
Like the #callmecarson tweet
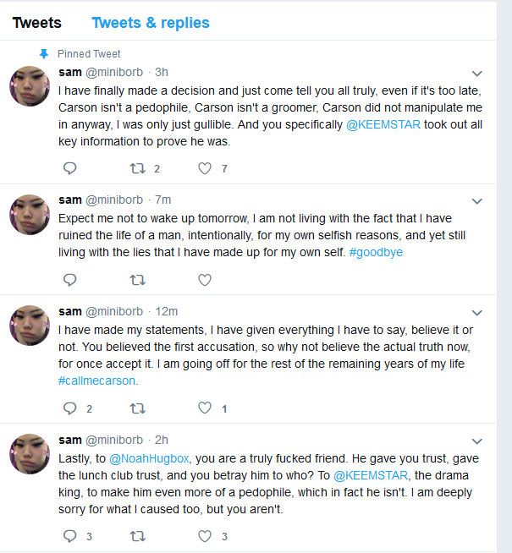[205, 408]
